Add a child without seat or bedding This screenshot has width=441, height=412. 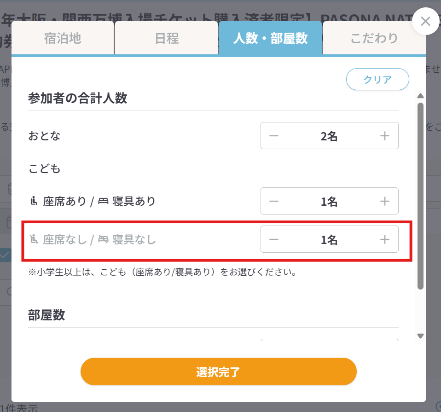384,239
